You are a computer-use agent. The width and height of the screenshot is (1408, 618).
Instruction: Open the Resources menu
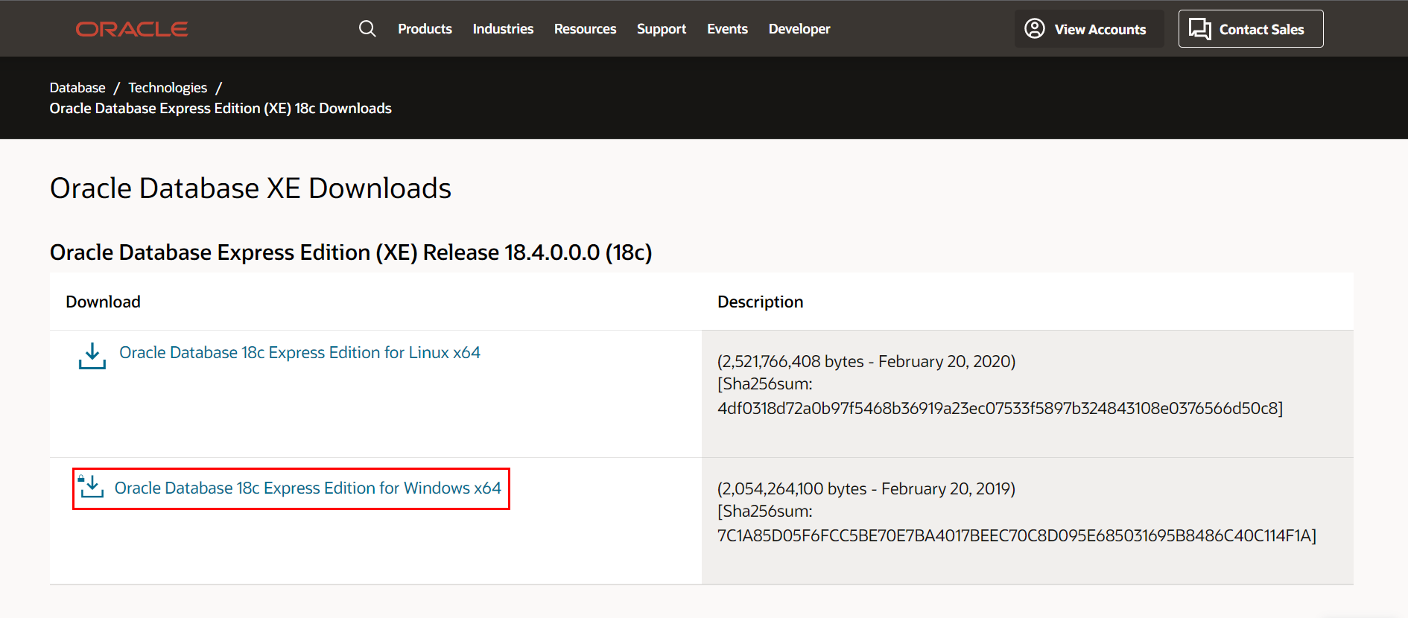coord(585,29)
